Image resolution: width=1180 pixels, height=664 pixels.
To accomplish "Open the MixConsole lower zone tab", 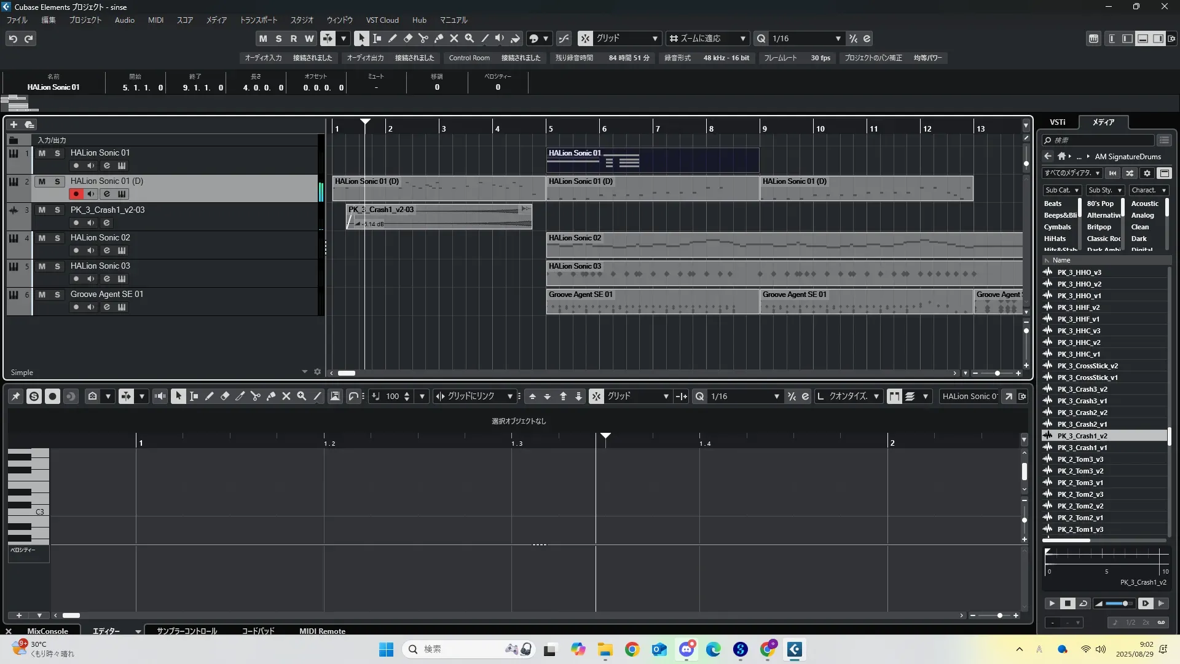I will (47, 631).
